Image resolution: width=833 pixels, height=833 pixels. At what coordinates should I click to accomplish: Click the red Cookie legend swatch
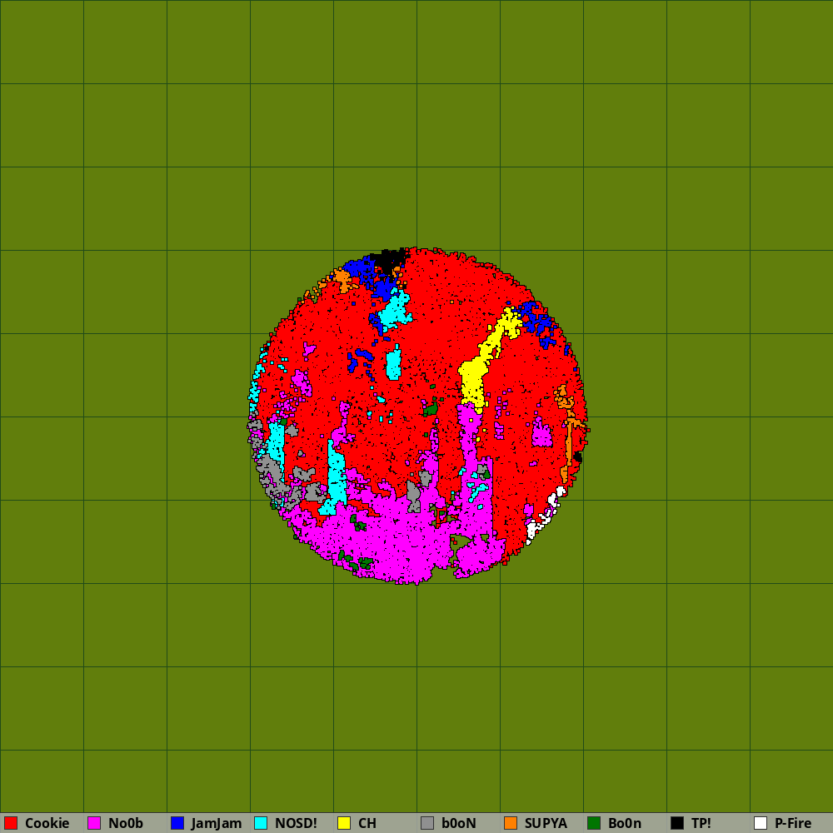[11, 823]
